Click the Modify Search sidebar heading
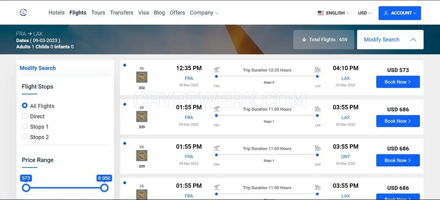Viewport: 440px width, 200px height. 37,68
